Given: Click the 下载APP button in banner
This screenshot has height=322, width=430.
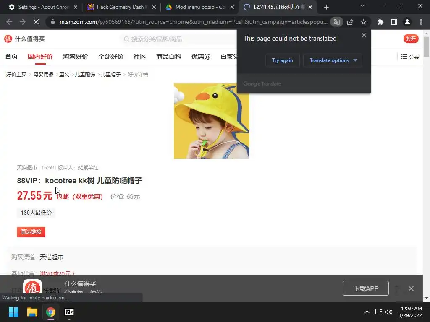Looking at the screenshot, I should pyautogui.click(x=366, y=288).
